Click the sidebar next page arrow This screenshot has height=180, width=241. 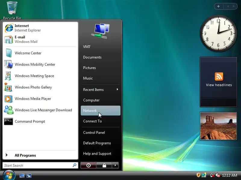coord(234,6)
